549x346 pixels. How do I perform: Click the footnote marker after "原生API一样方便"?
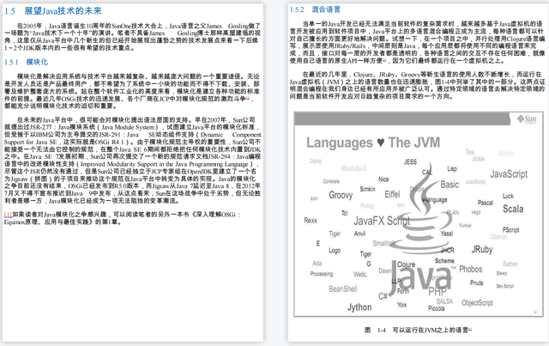coord(384,60)
